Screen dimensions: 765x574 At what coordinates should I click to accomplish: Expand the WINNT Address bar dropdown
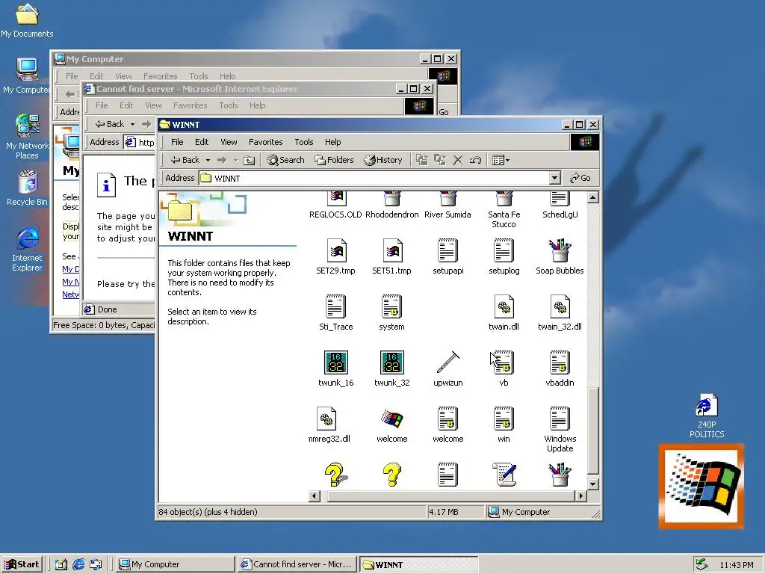(x=554, y=178)
